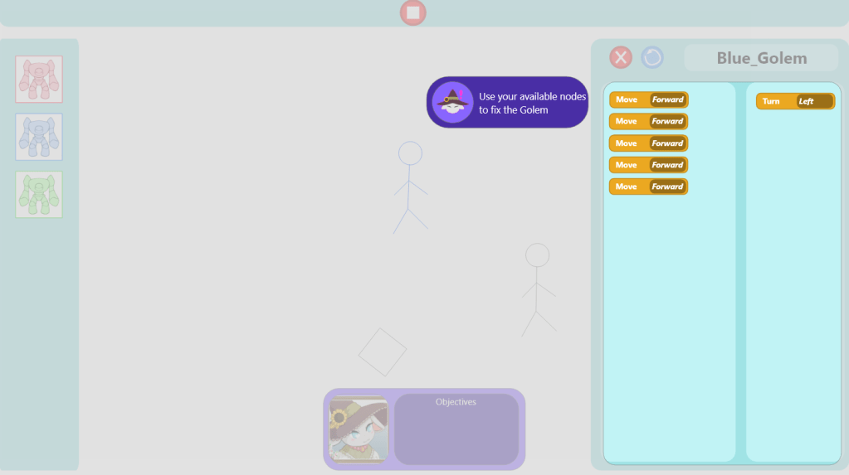Open the Left dropdown on Turn node
This screenshot has width=849, height=475.
pyautogui.click(x=814, y=101)
